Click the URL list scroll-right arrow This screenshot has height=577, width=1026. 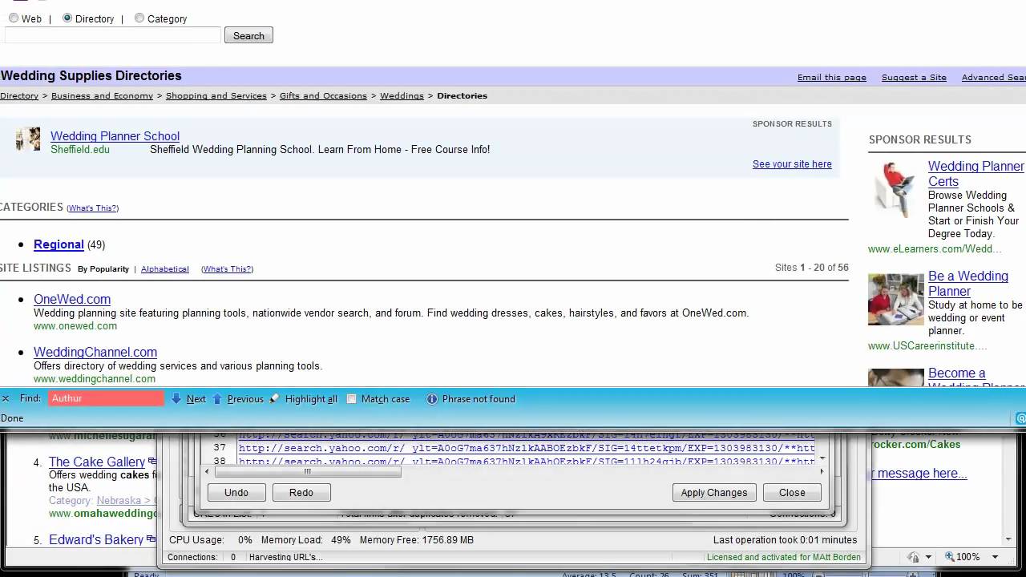coord(822,472)
